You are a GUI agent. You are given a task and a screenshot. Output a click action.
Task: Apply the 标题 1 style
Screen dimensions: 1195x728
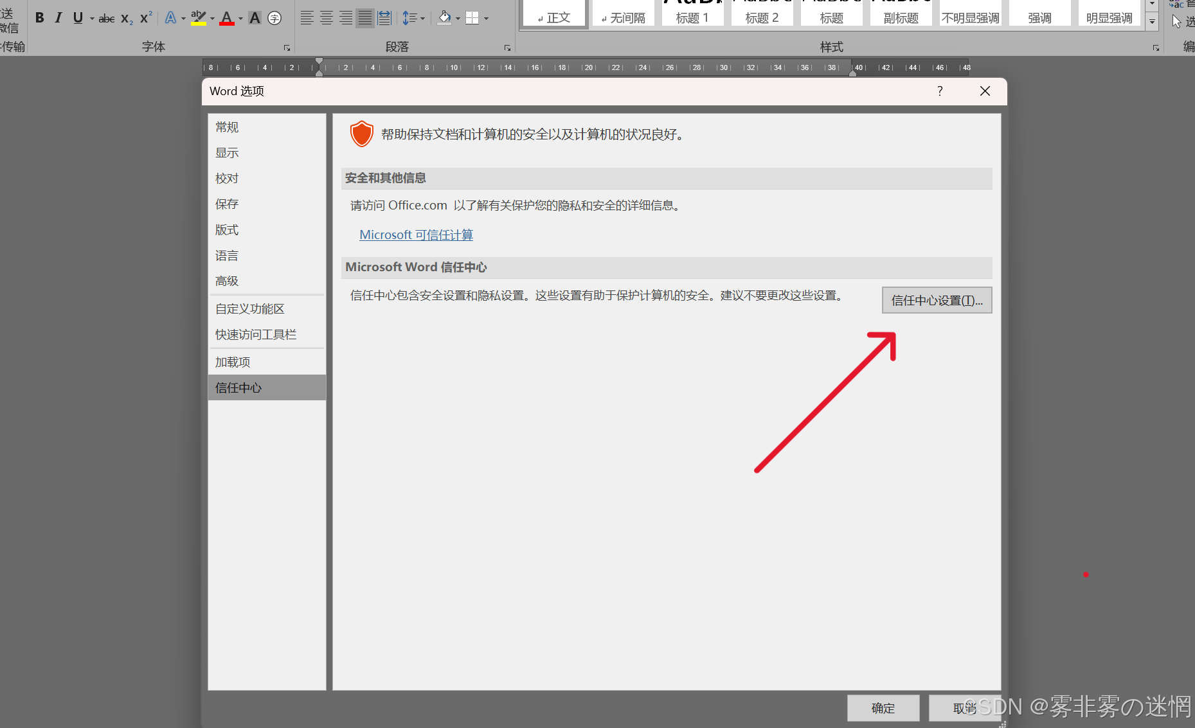[692, 13]
